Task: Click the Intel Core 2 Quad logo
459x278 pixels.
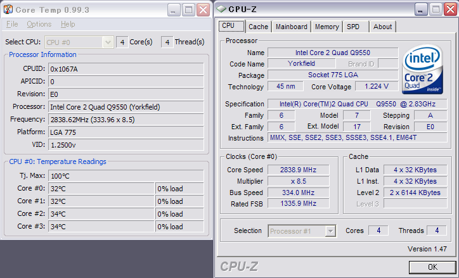Action: tap(423, 69)
